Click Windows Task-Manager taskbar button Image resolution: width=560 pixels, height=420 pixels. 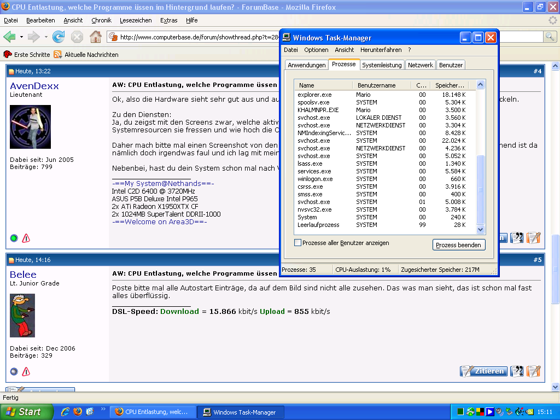pyautogui.click(x=241, y=412)
